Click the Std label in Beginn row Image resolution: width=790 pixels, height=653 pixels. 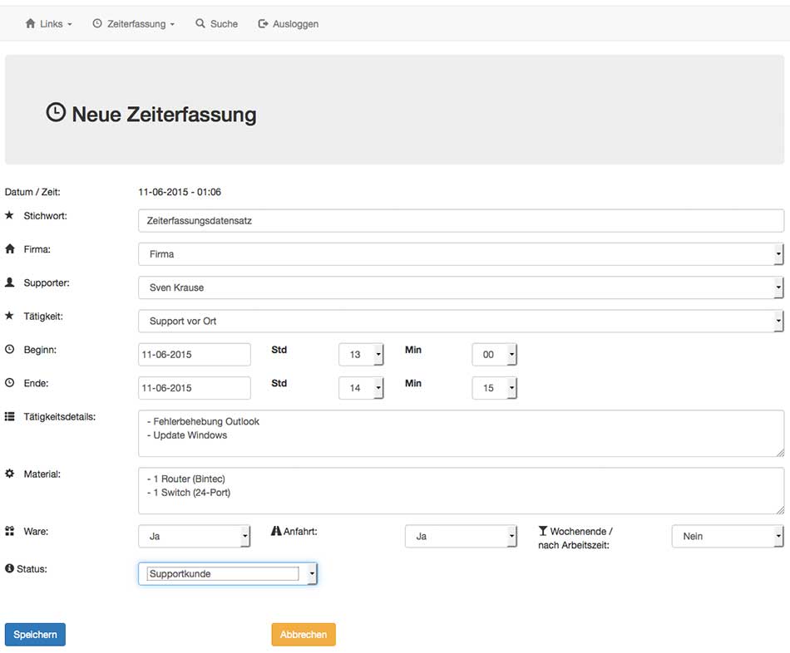279,350
